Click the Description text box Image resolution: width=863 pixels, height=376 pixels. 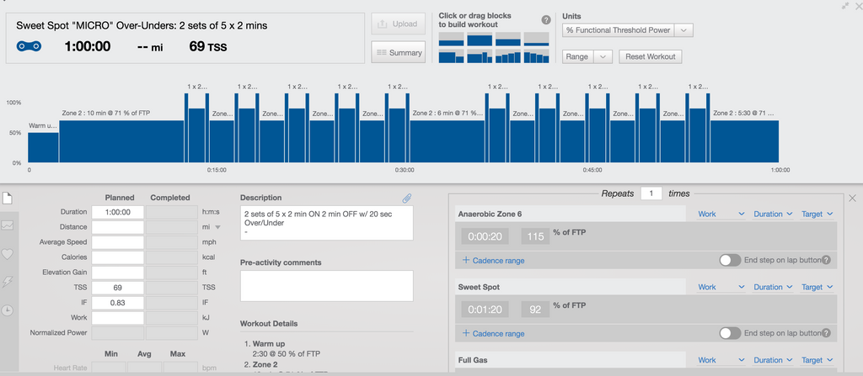point(326,223)
